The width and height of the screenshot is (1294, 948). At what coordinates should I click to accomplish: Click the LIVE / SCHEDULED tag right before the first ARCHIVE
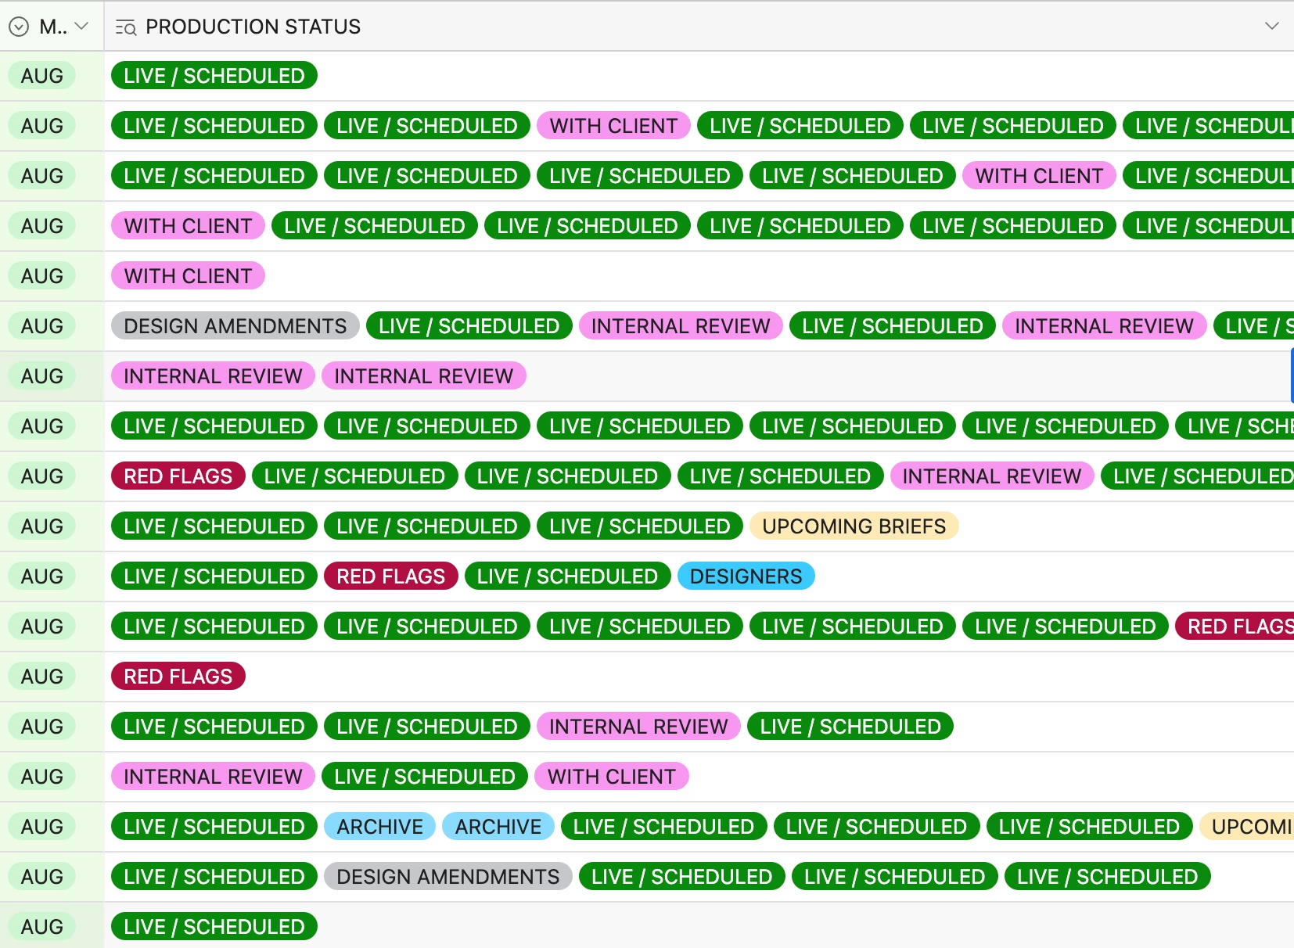pos(214,827)
